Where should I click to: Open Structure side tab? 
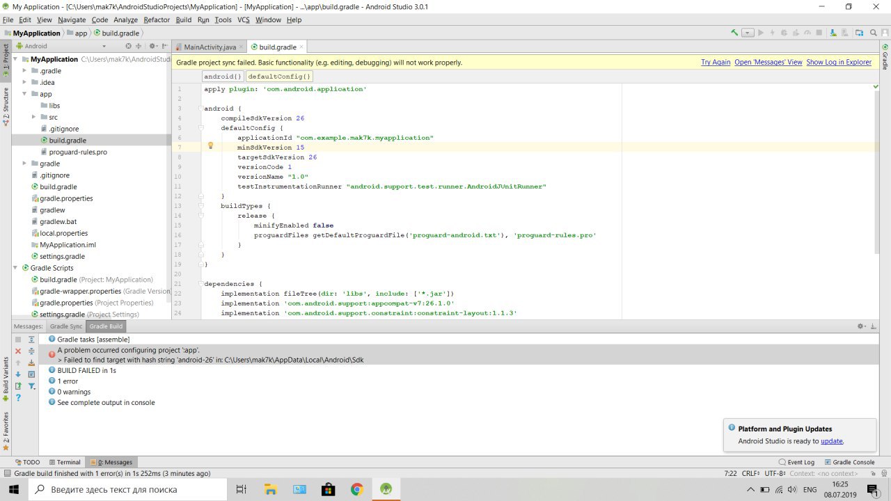click(6, 106)
